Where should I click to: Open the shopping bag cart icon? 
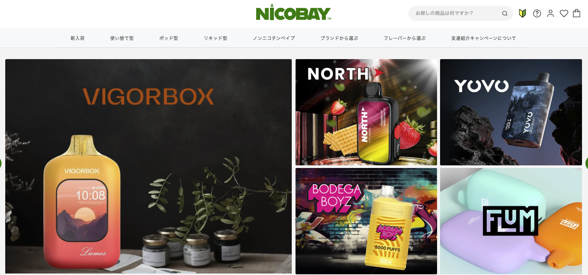577,13
